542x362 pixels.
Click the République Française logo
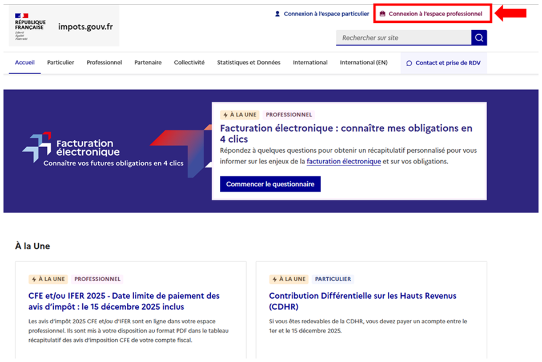[31, 26]
